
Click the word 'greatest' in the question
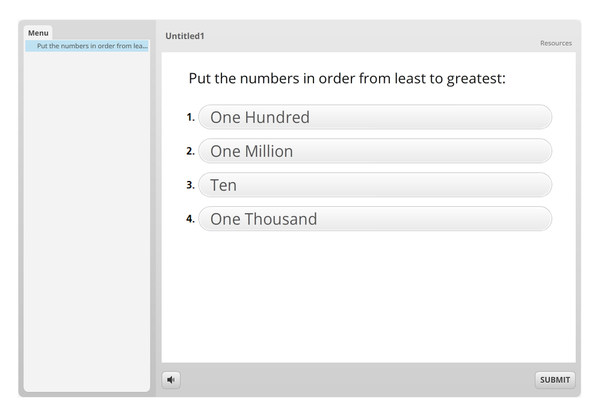(474, 79)
